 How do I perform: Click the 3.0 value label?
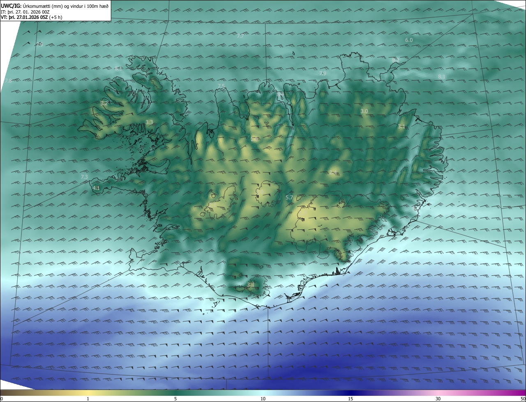point(364,111)
